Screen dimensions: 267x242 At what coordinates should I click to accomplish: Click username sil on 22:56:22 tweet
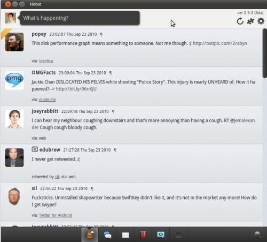coord(34,188)
